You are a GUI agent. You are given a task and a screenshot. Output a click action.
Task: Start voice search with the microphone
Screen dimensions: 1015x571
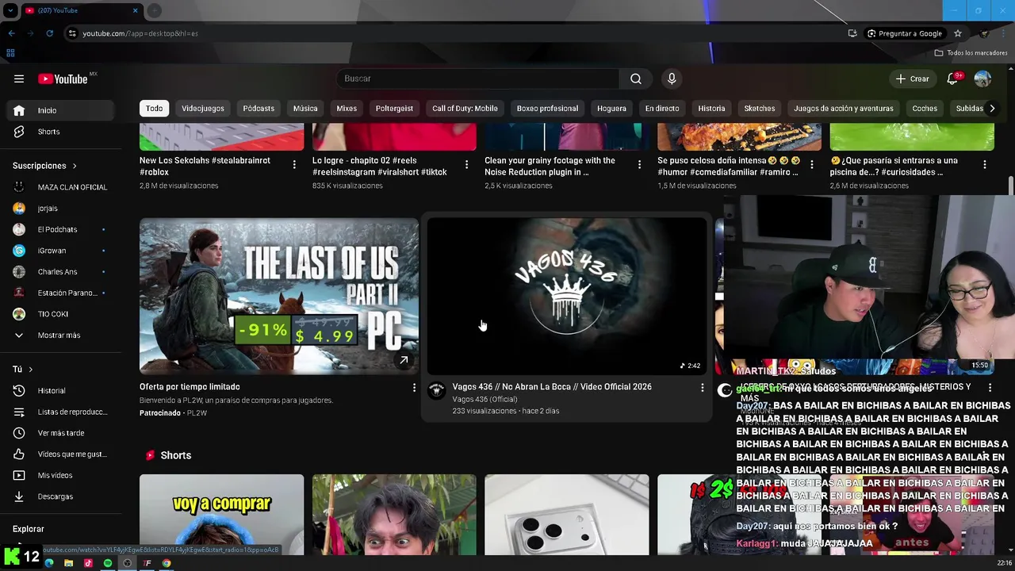pos(672,79)
